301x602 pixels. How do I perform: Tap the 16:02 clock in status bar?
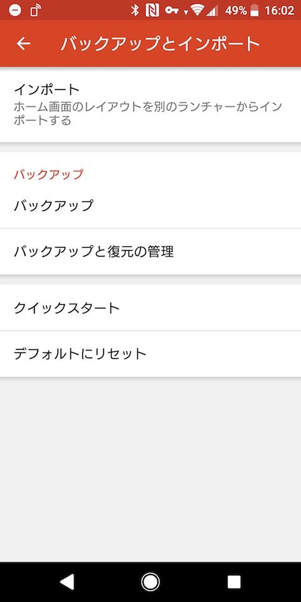pos(280,11)
